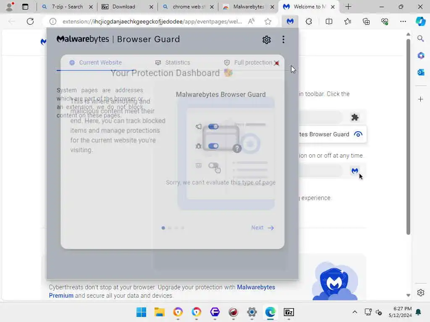Open Copilot icon in toolbar

(420, 21)
